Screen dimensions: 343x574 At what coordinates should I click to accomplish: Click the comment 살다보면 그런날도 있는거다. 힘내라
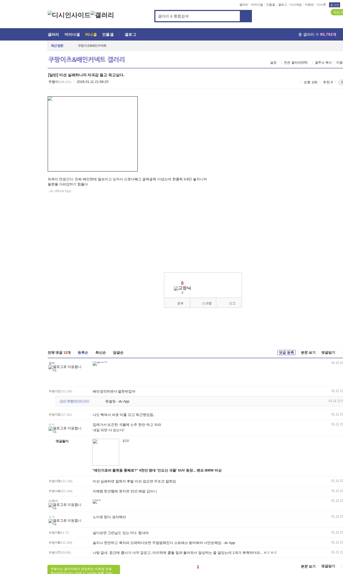[x=121, y=533]
